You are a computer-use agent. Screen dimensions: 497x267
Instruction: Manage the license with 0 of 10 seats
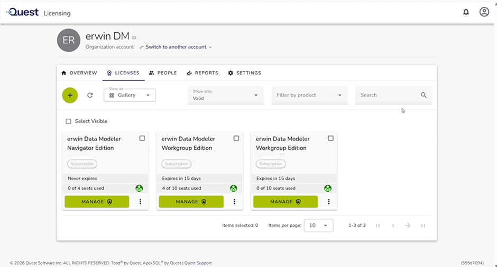[286, 202]
